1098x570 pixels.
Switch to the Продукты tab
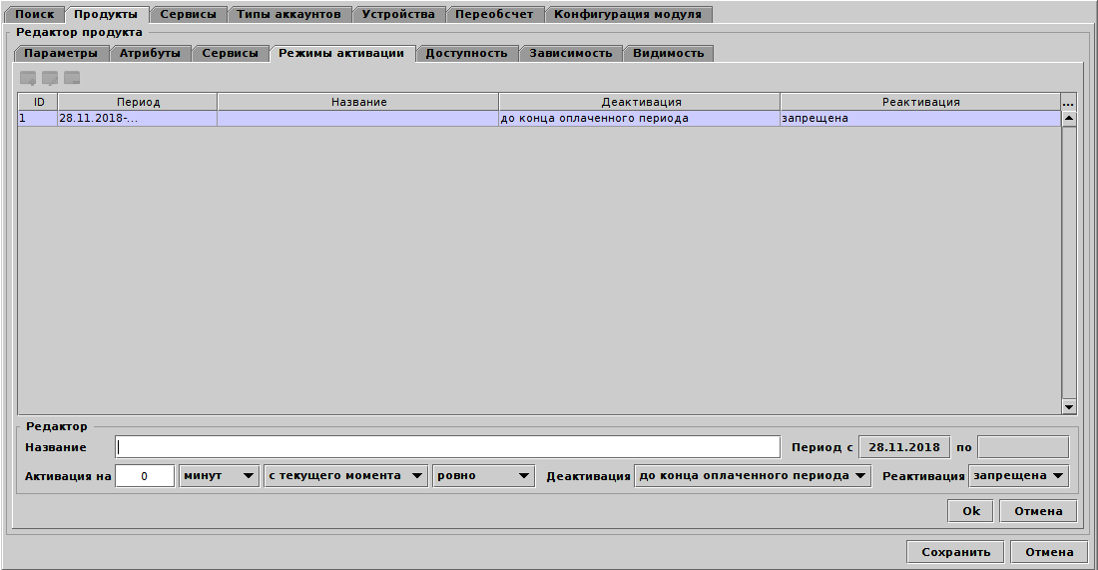106,14
